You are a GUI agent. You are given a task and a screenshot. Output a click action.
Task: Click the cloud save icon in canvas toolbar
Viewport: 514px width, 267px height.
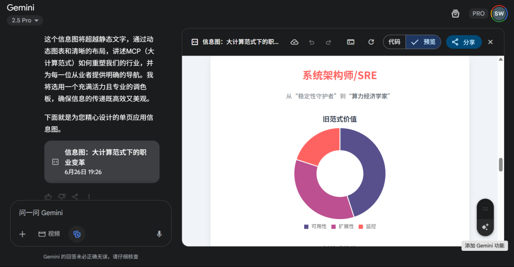click(295, 42)
